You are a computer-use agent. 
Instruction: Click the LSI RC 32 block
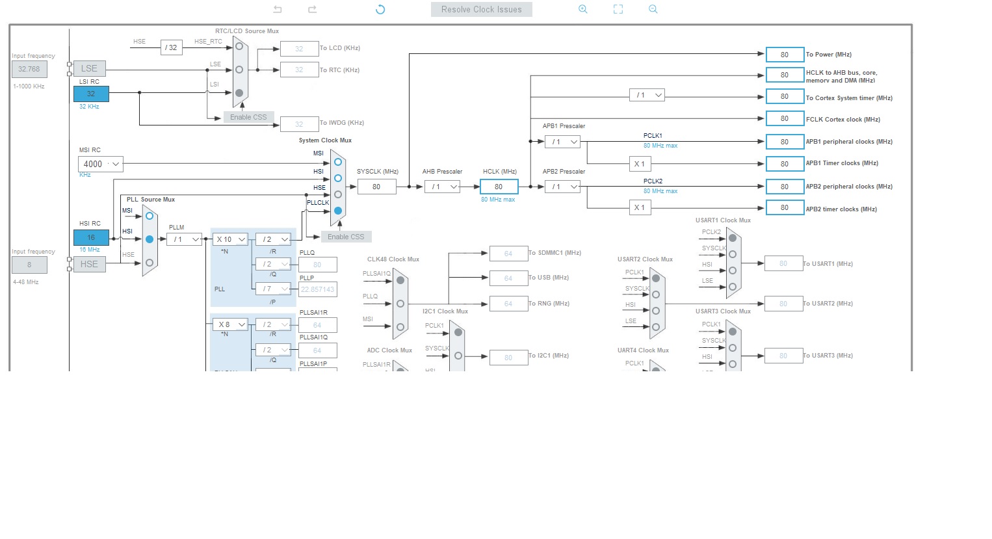coord(91,94)
